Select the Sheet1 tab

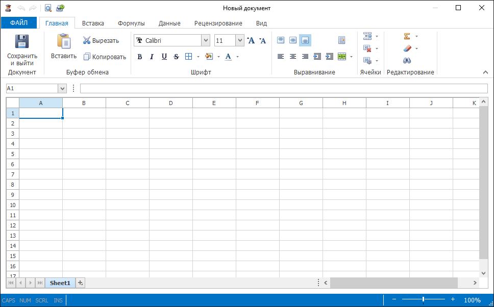point(60,283)
